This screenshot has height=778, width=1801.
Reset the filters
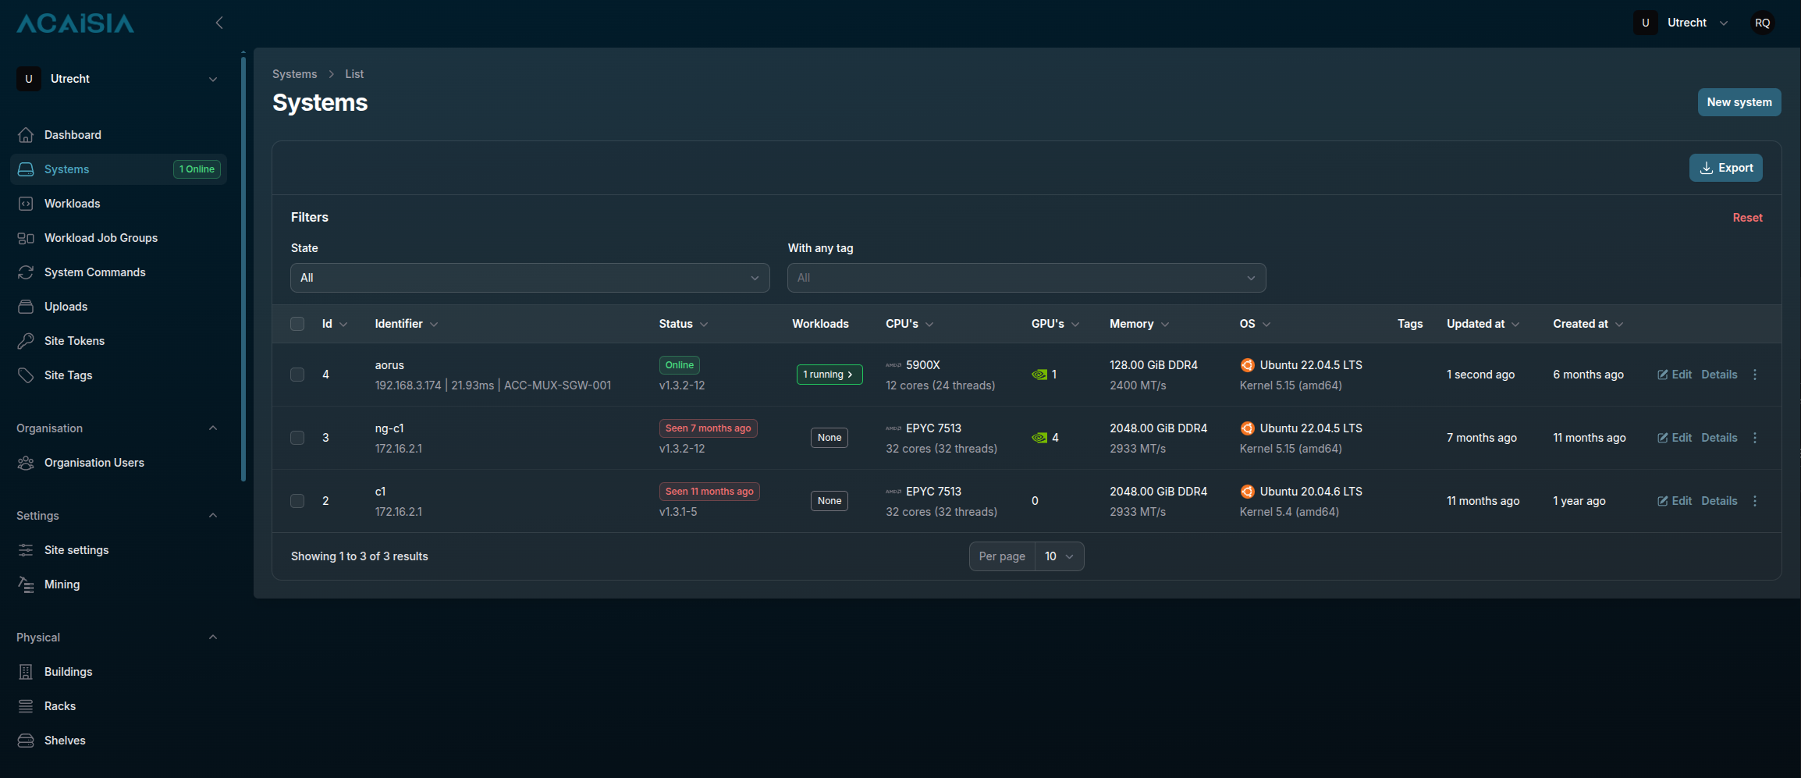point(1747,218)
